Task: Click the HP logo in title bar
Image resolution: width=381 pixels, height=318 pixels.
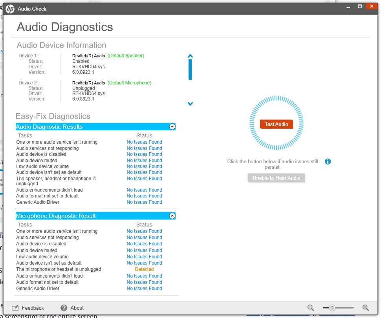Action: pyautogui.click(x=10, y=9)
